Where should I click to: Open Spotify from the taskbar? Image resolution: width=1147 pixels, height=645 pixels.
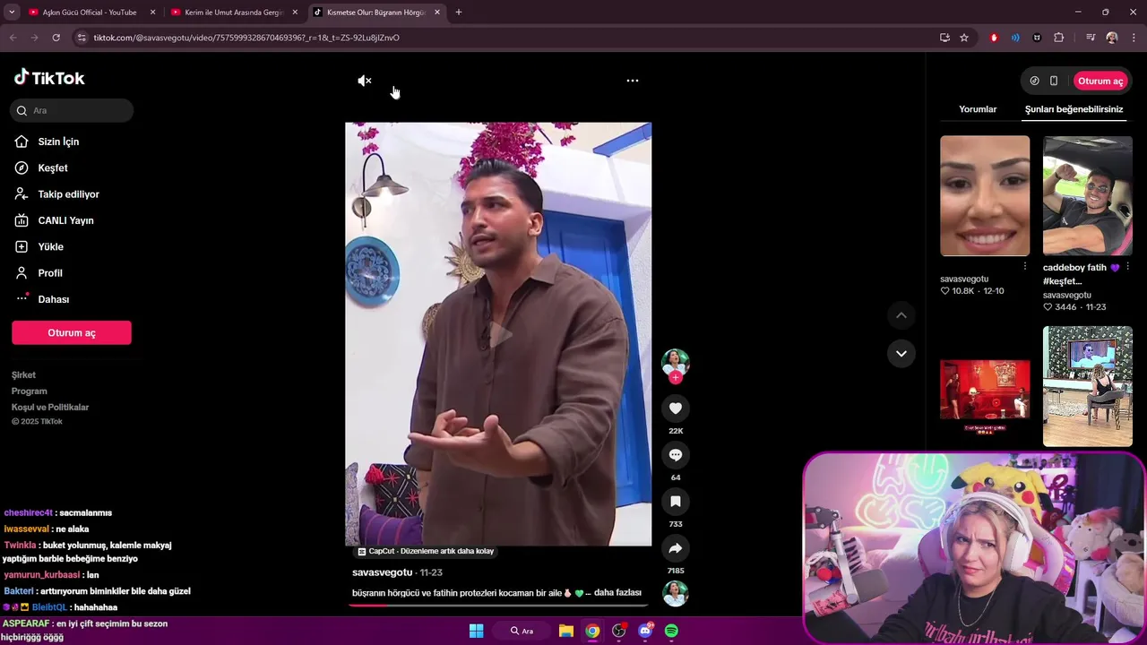672,631
